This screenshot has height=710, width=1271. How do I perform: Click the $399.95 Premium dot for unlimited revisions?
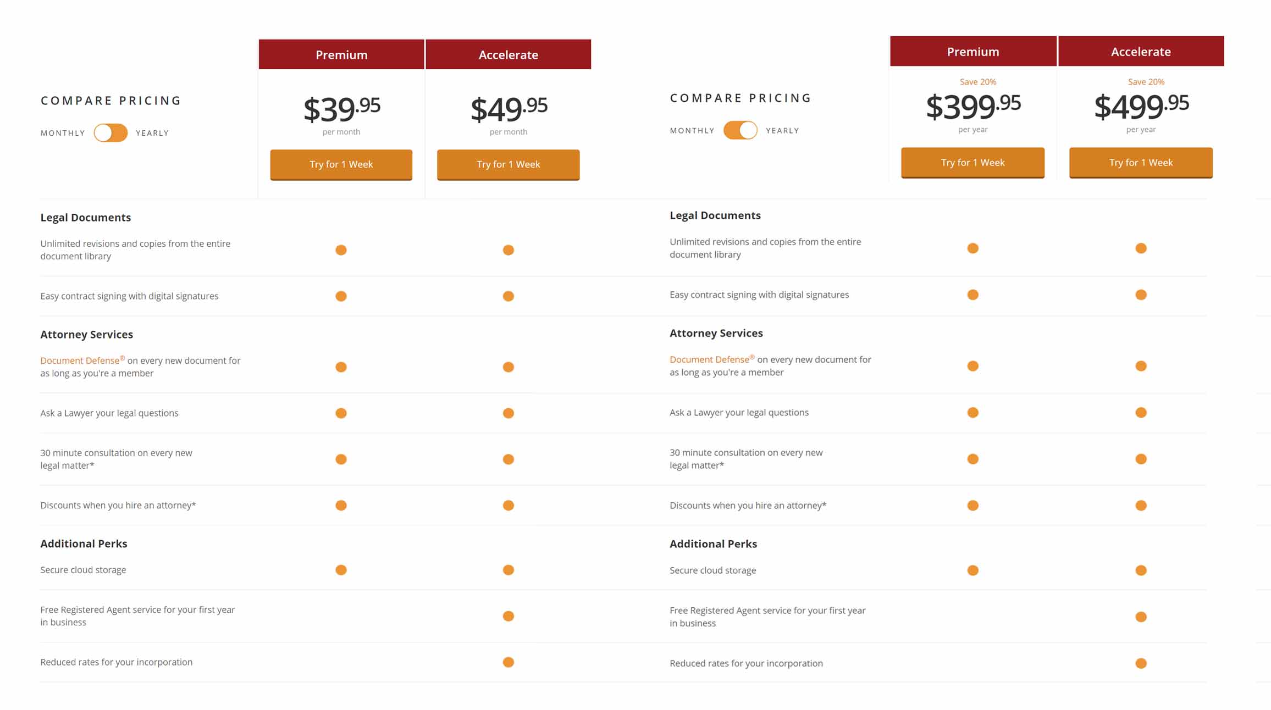tap(972, 248)
